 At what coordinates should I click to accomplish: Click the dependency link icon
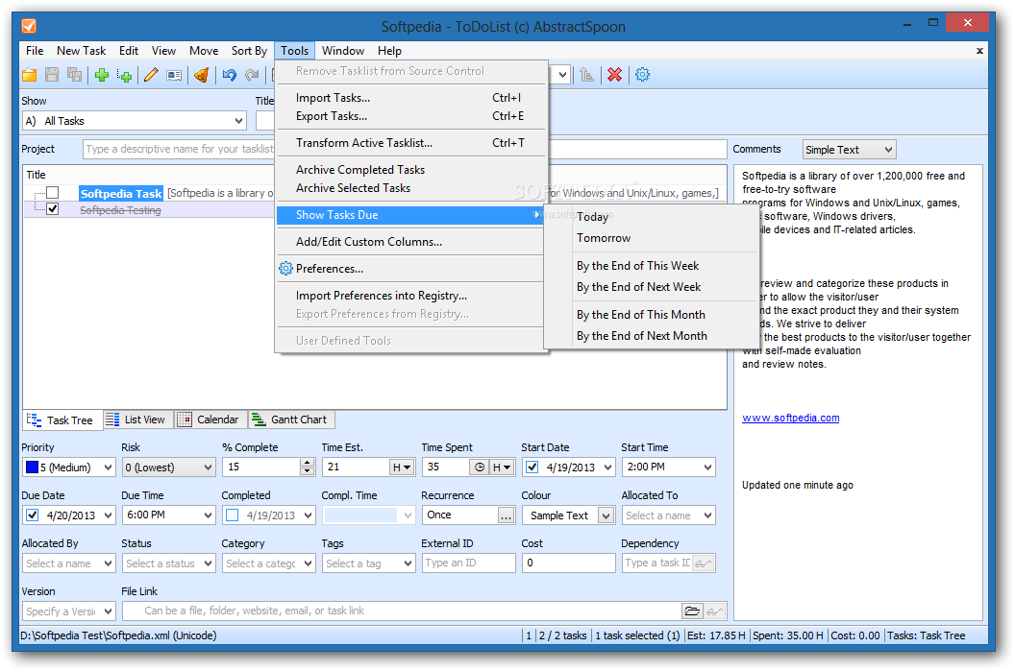point(703,563)
